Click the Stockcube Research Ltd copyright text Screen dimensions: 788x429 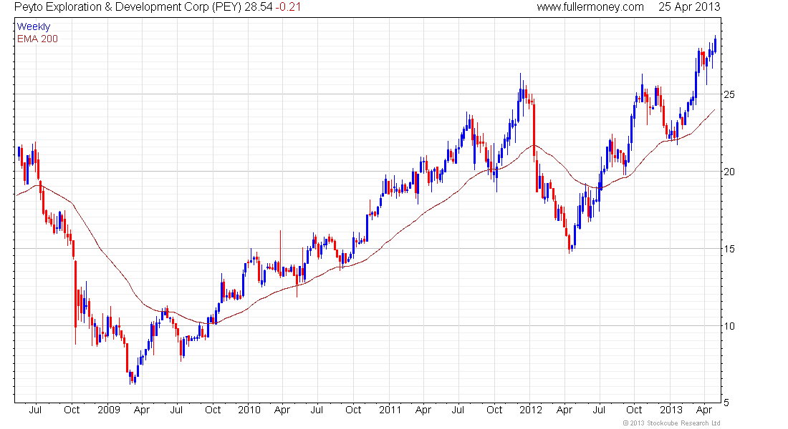coord(671,423)
